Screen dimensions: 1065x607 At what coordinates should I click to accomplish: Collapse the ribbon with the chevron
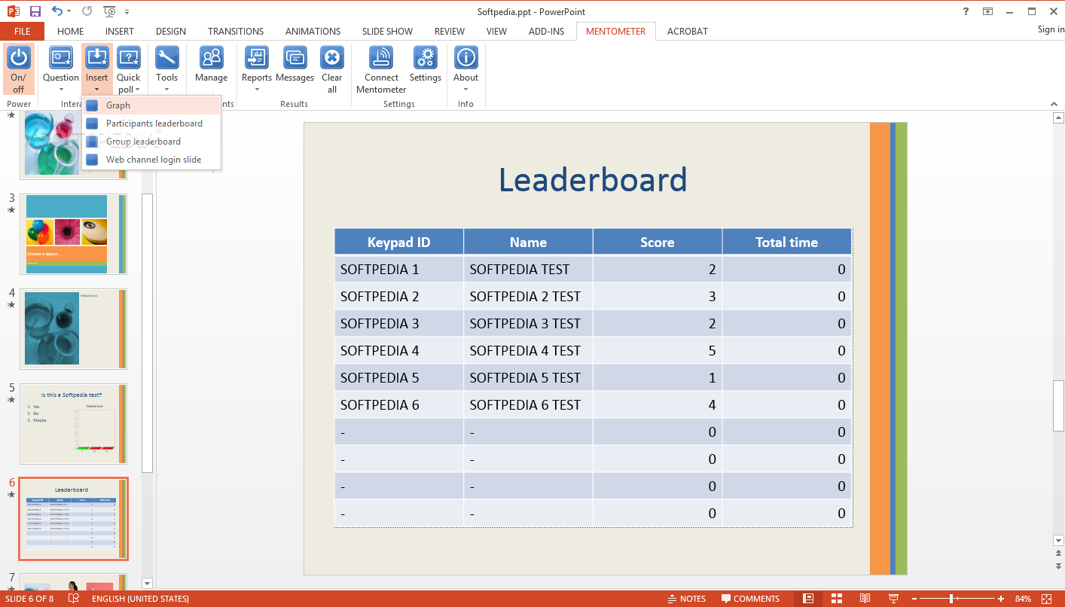(1054, 104)
